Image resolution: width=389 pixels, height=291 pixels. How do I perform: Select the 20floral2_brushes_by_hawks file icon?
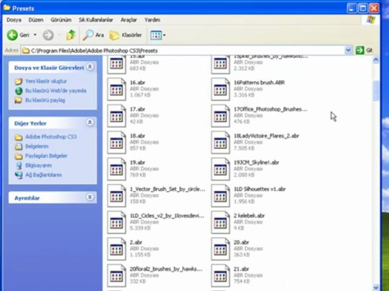[x=117, y=275]
